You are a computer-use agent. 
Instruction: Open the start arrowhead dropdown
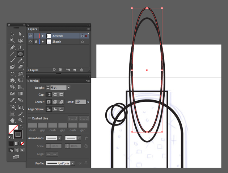coord(60,138)
